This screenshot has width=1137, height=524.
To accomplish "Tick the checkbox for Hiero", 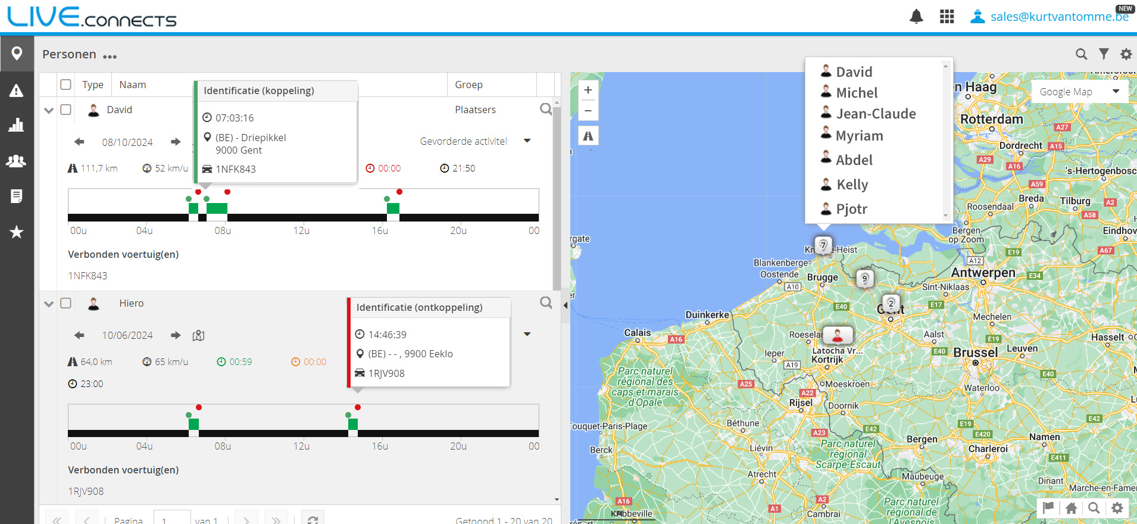I will pyautogui.click(x=66, y=303).
